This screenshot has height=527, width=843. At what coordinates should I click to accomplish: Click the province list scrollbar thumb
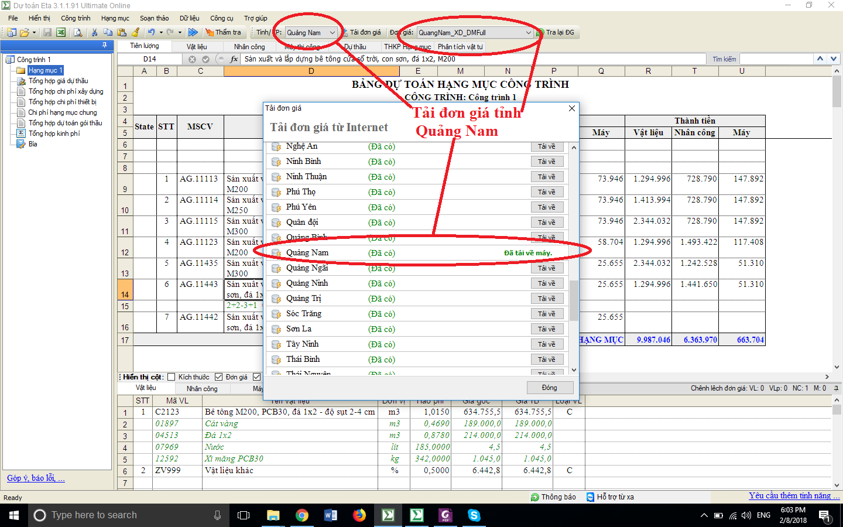click(x=574, y=300)
